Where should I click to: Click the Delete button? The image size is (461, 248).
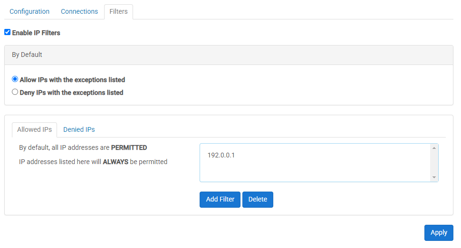tap(258, 200)
